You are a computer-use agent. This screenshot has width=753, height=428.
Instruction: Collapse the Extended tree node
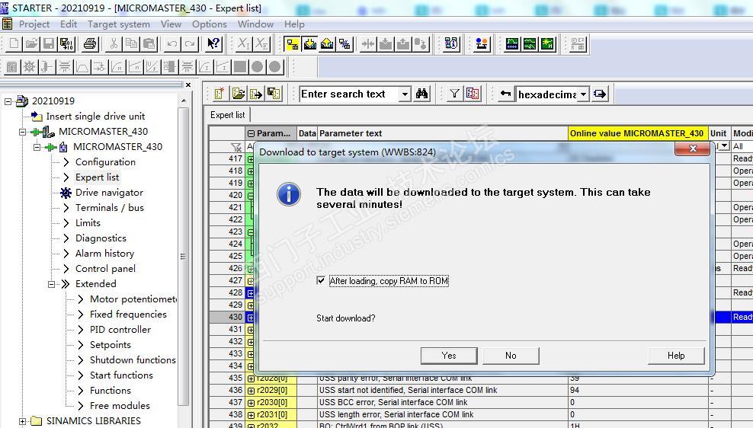[x=51, y=284]
